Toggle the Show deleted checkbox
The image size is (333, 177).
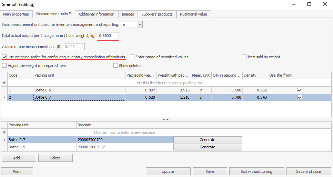(116, 66)
